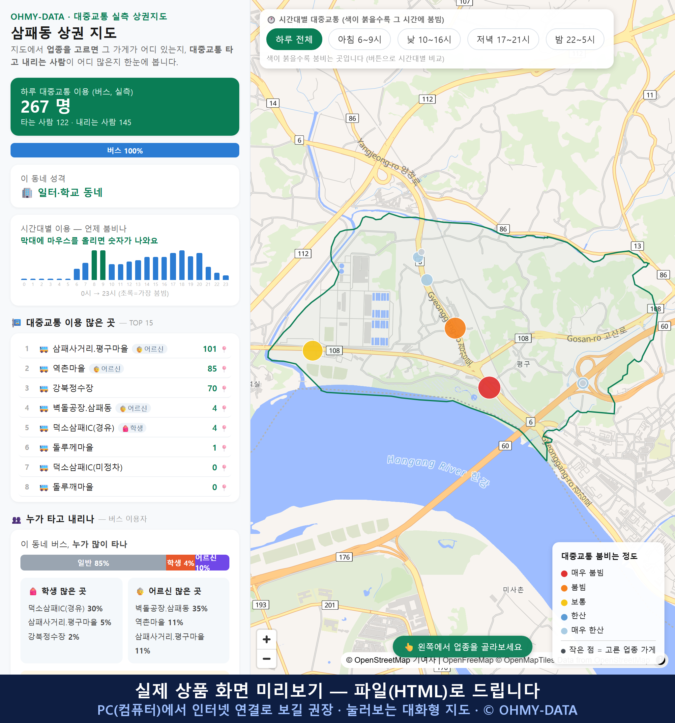Open the OpenMapTiles attribution link
The width and height of the screenshot is (675, 723).
pyautogui.click(x=525, y=660)
